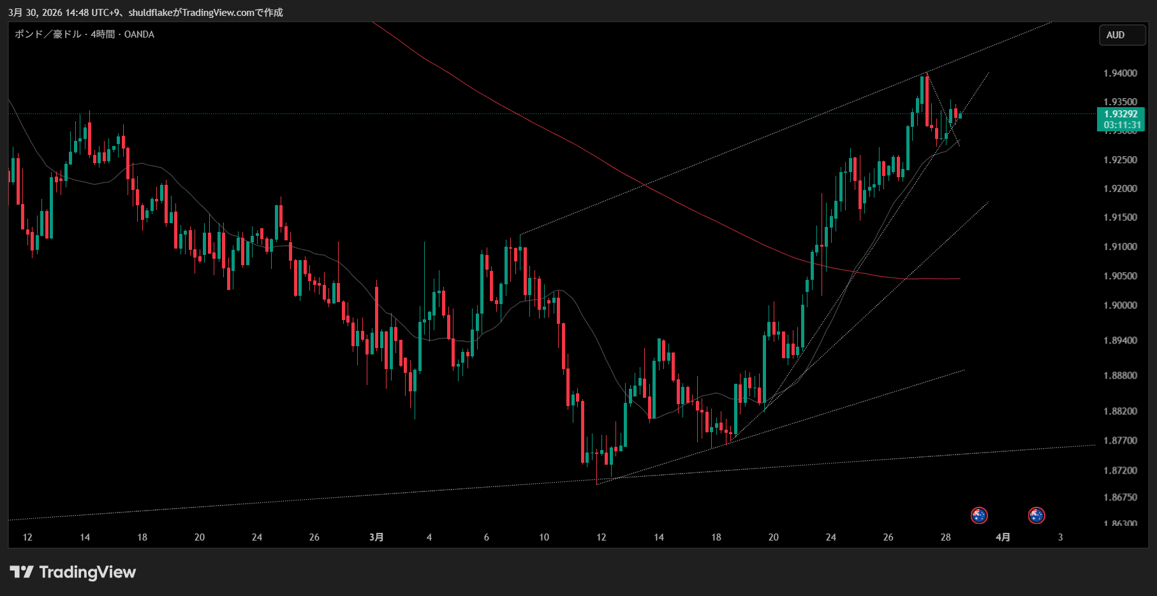
Task: Click the TradingView wordmark text
Action: click(x=87, y=572)
